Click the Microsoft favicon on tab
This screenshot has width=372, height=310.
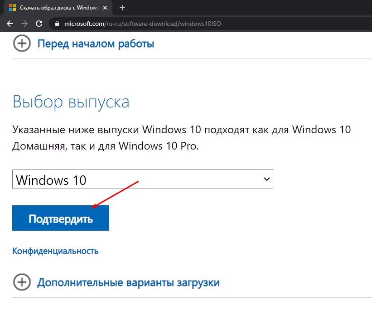12,8
